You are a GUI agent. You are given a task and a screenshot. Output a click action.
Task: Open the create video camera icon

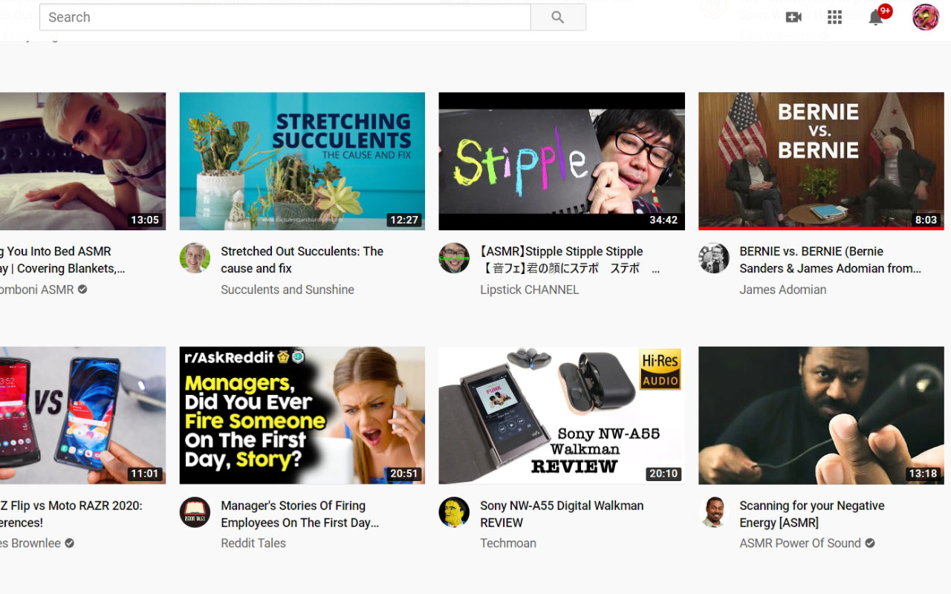coord(793,17)
